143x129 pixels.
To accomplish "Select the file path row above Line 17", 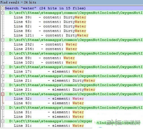I will [74, 67].
